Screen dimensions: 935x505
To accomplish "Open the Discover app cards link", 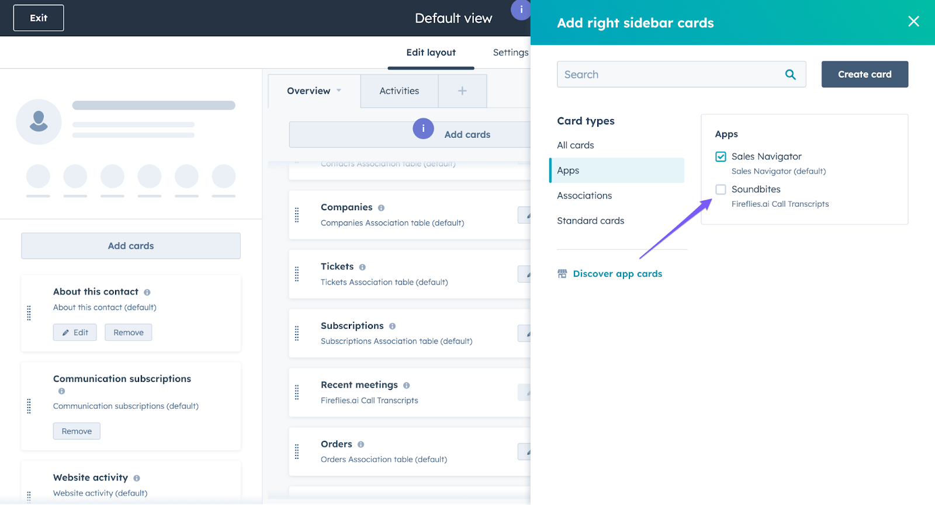I will [617, 274].
